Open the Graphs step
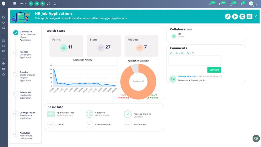This screenshot has height=147, width=261. click(24, 72)
